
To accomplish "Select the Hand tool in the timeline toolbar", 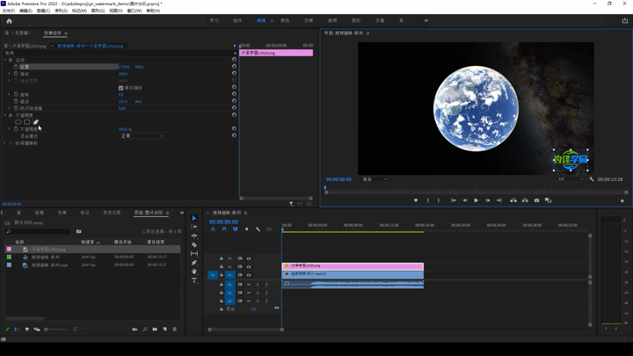I will (194, 272).
